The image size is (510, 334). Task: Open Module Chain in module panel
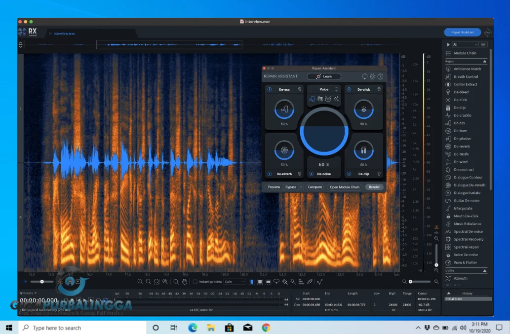point(461,53)
